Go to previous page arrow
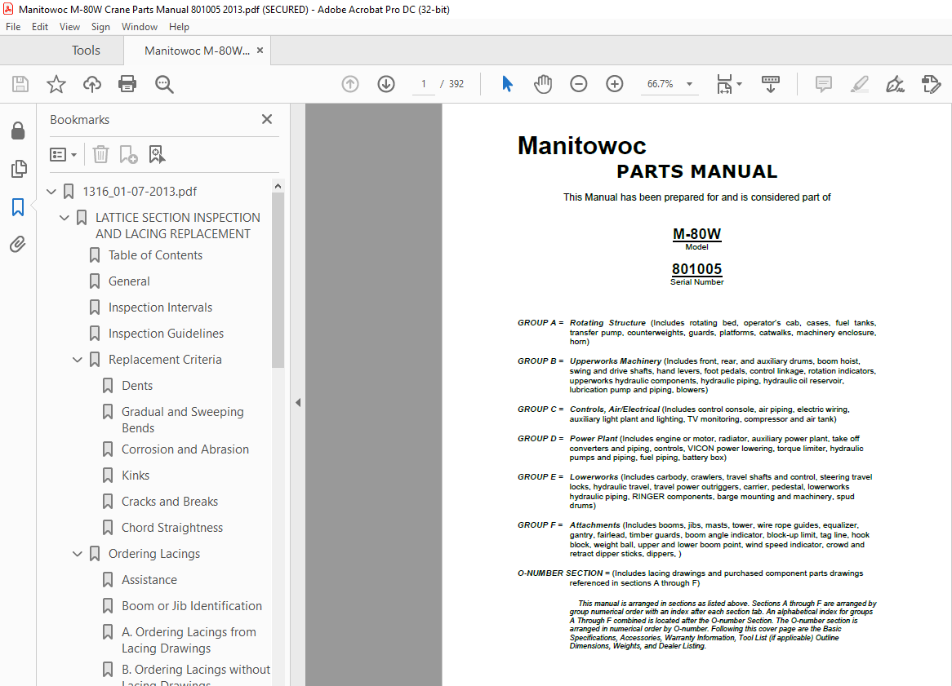The height and width of the screenshot is (686, 952). tap(350, 84)
